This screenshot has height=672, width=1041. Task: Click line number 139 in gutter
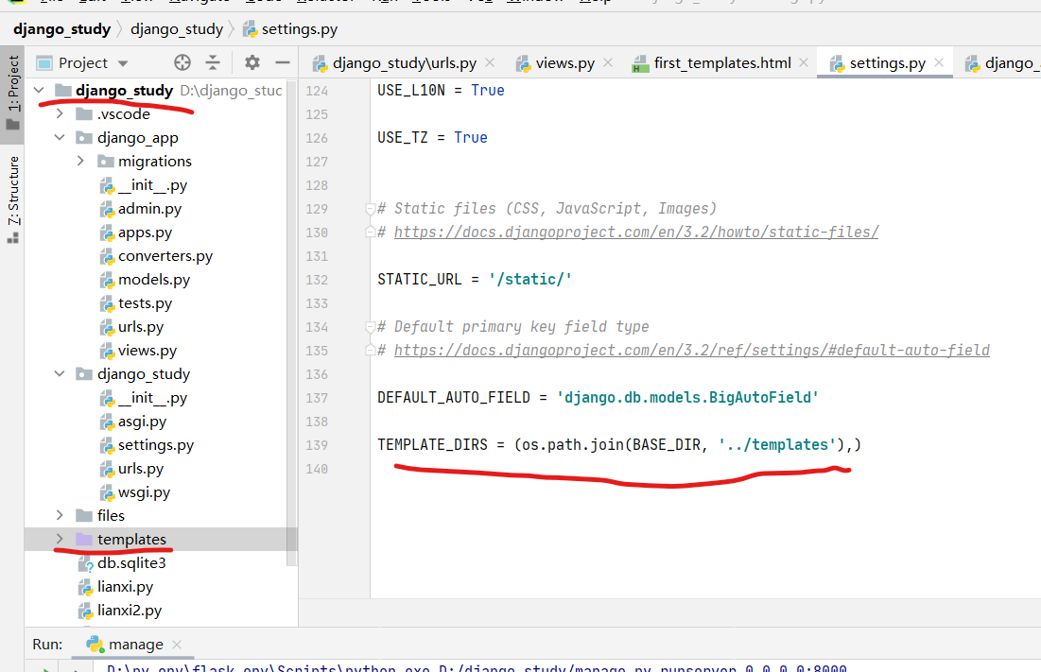[317, 445]
